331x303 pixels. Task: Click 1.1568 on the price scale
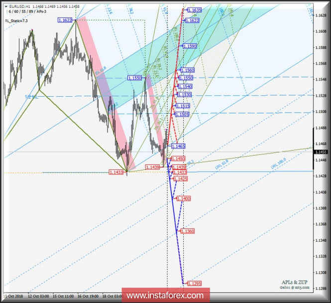tap(321, 64)
